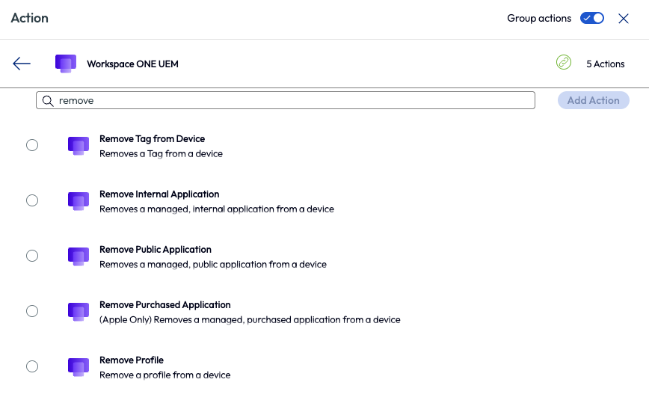The image size is (649, 412).
Task: Click the green link connection icon
Action: tap(564, 63)
